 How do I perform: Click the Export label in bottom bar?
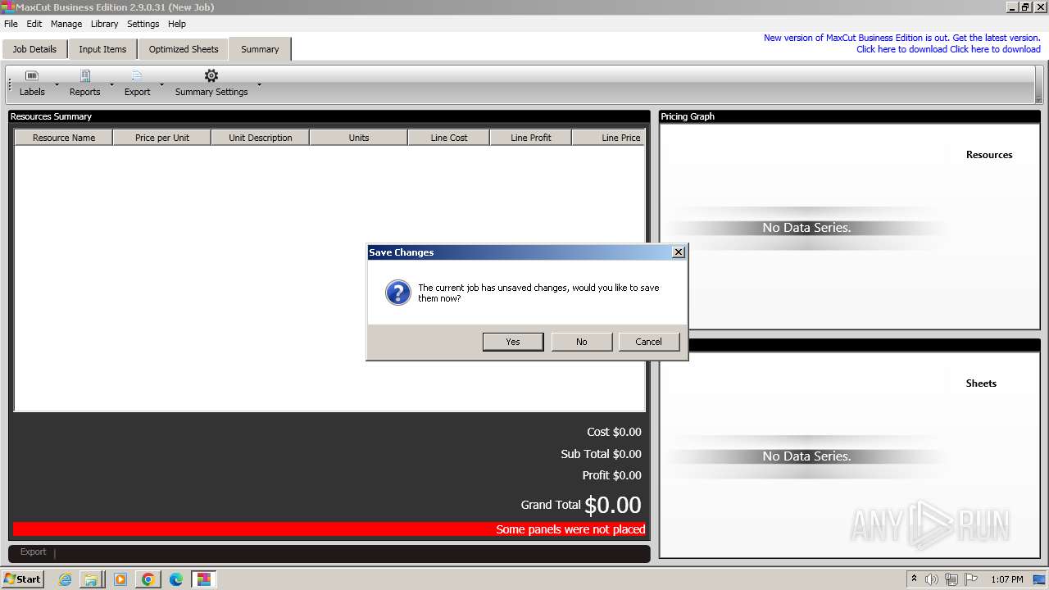coord(34,551)
